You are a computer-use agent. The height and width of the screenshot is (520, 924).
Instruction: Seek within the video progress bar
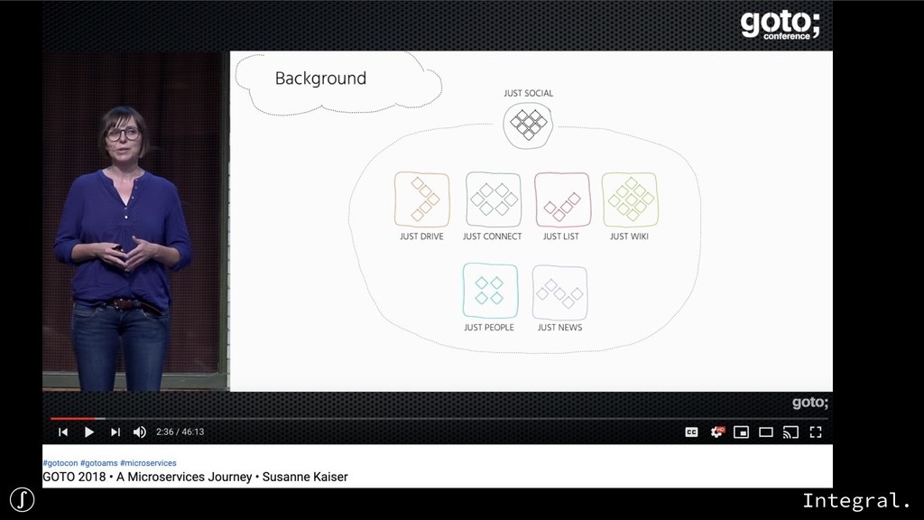coord(438,419)
